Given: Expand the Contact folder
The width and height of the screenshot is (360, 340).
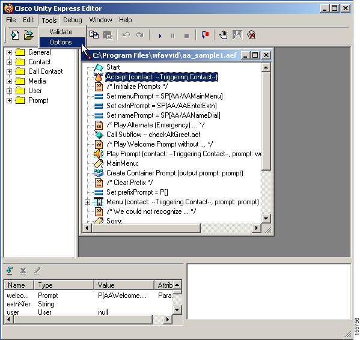Looking at the screenshot, I should coord(9,62).
